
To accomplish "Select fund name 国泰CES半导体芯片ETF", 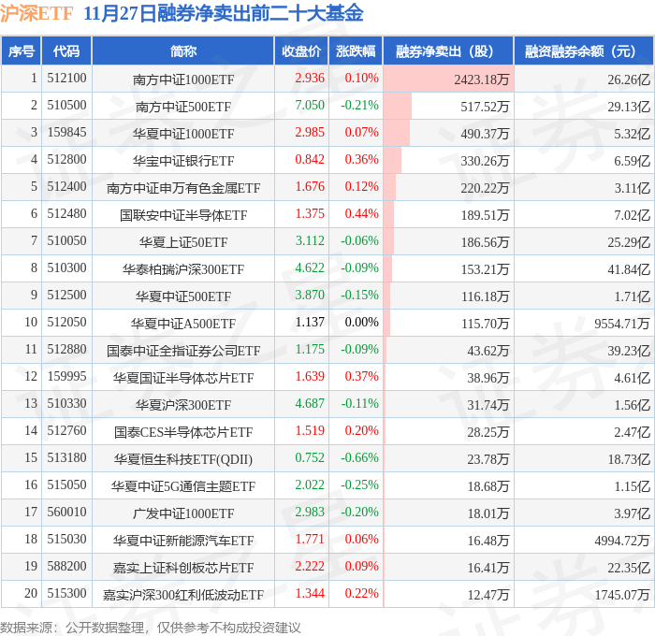I will [x=183, y=432].
